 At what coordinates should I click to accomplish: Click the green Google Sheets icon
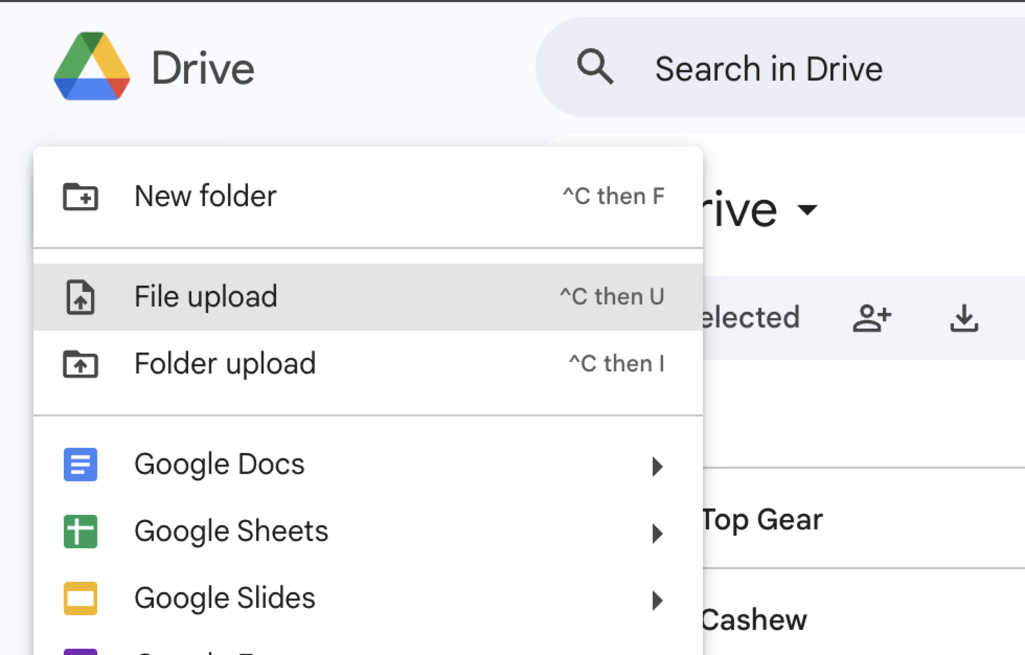coord(80,531)
